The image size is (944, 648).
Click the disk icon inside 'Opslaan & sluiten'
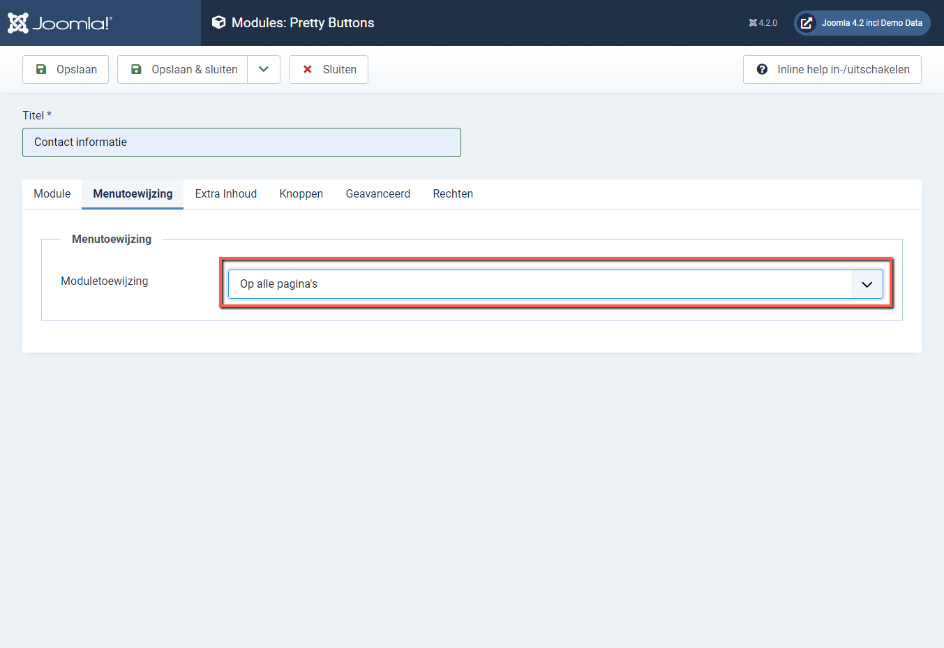[135, 69]
